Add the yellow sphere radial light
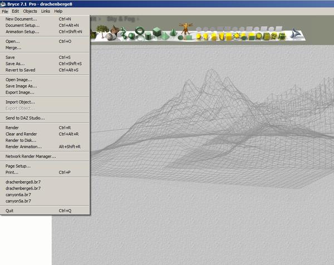 coord(198,36)
